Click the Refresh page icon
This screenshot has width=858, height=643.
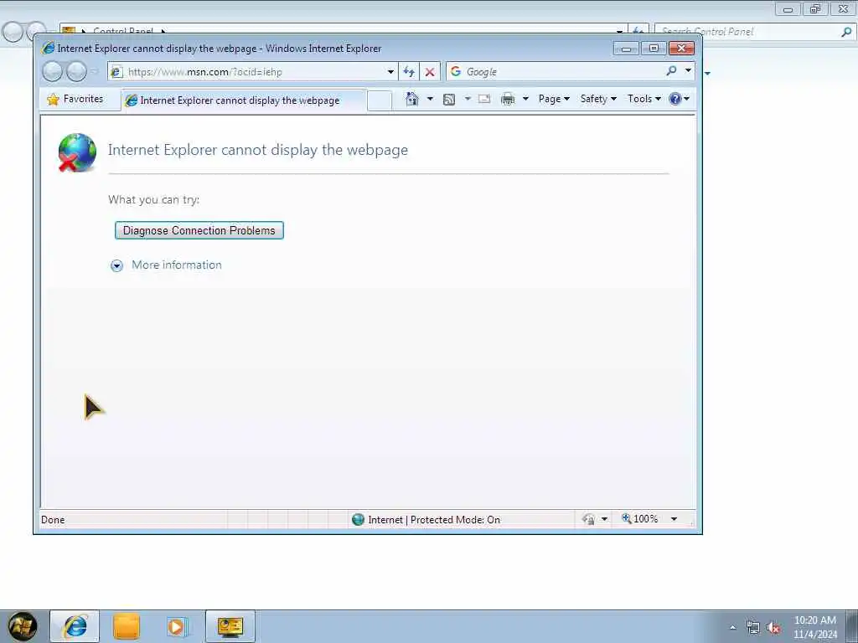(409, 72)
